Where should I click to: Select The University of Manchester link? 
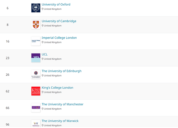[x=62, y=104]
